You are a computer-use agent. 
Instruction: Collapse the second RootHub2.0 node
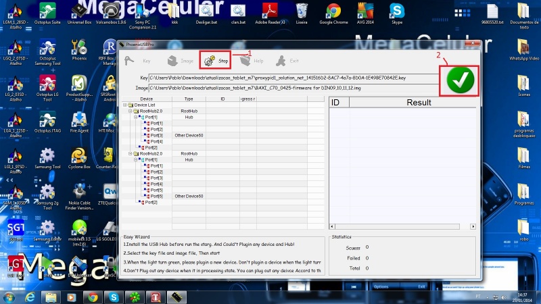(131, 153)
